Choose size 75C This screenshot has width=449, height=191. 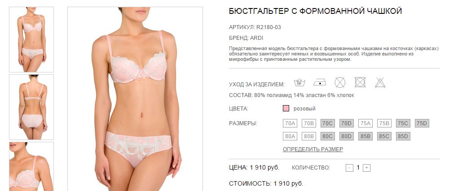point(403,123)
